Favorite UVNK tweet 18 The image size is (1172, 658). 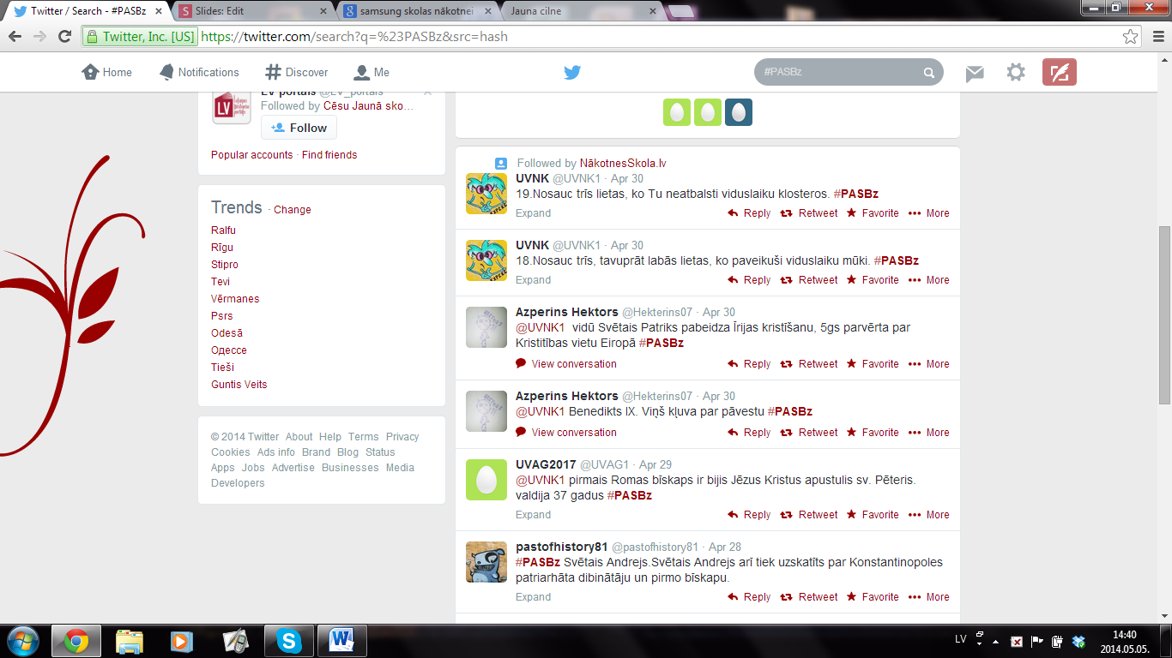873,280
